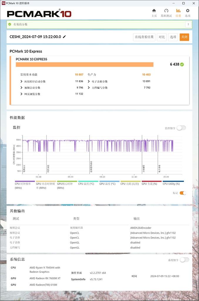This screenshot has height=301, width=199.
Task: Click the 操作界面 version v2.2.2701 s64
Action: click(98, 273)
